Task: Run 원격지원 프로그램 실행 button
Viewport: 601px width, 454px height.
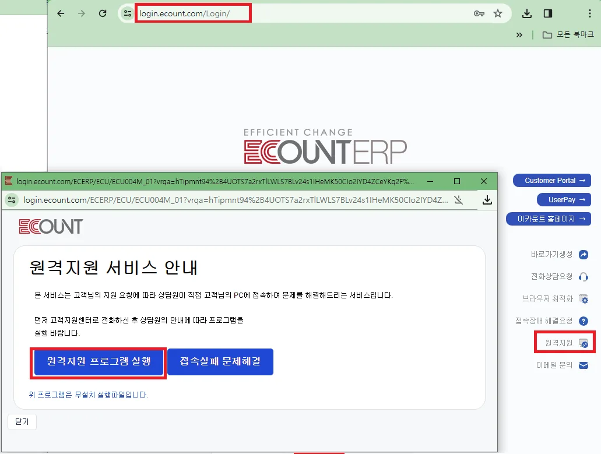Action: (x=99, y=362)
